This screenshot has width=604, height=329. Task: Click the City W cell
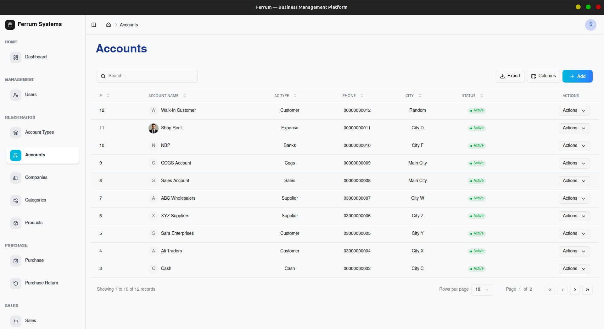click(417, 198)
